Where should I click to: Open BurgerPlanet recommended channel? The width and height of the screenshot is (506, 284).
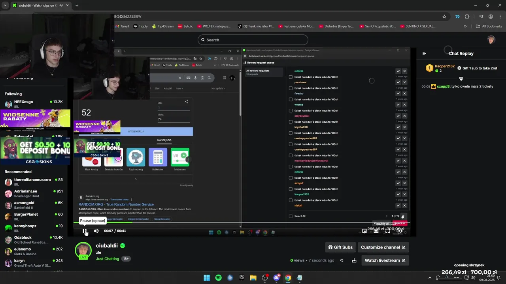tap(34, 217)
